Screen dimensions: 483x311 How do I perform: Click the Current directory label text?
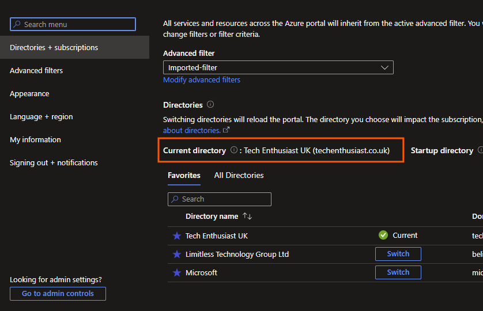[x=194, y=150]
